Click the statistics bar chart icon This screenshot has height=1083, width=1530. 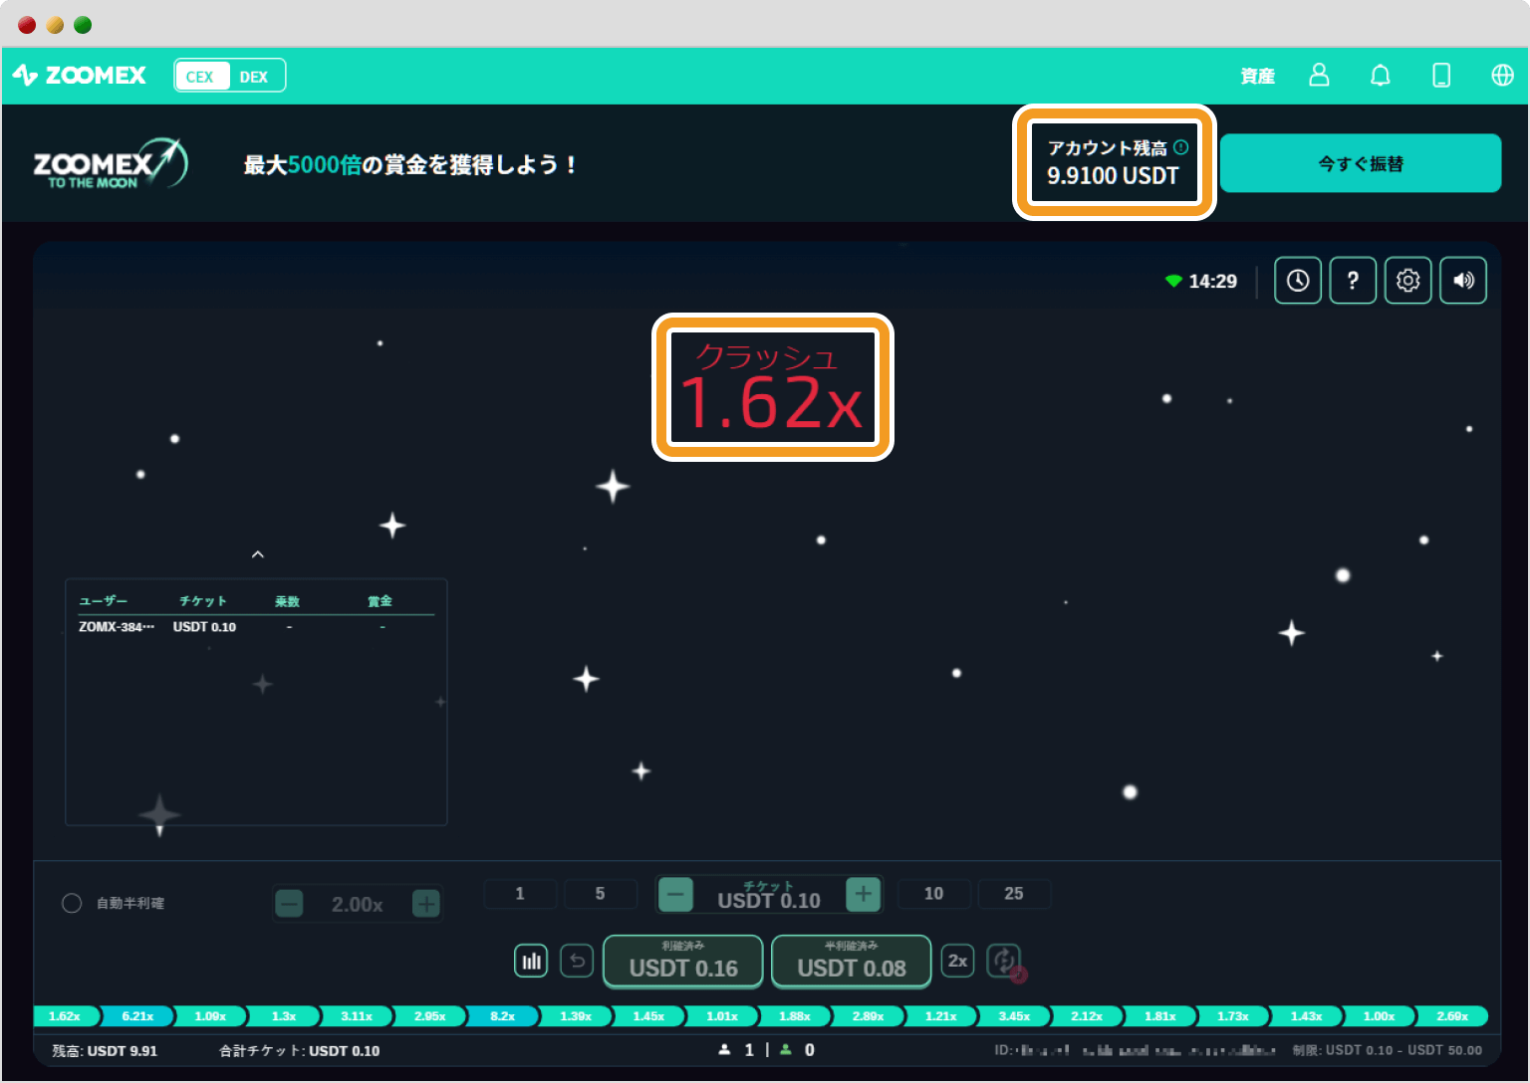[531, 961]
